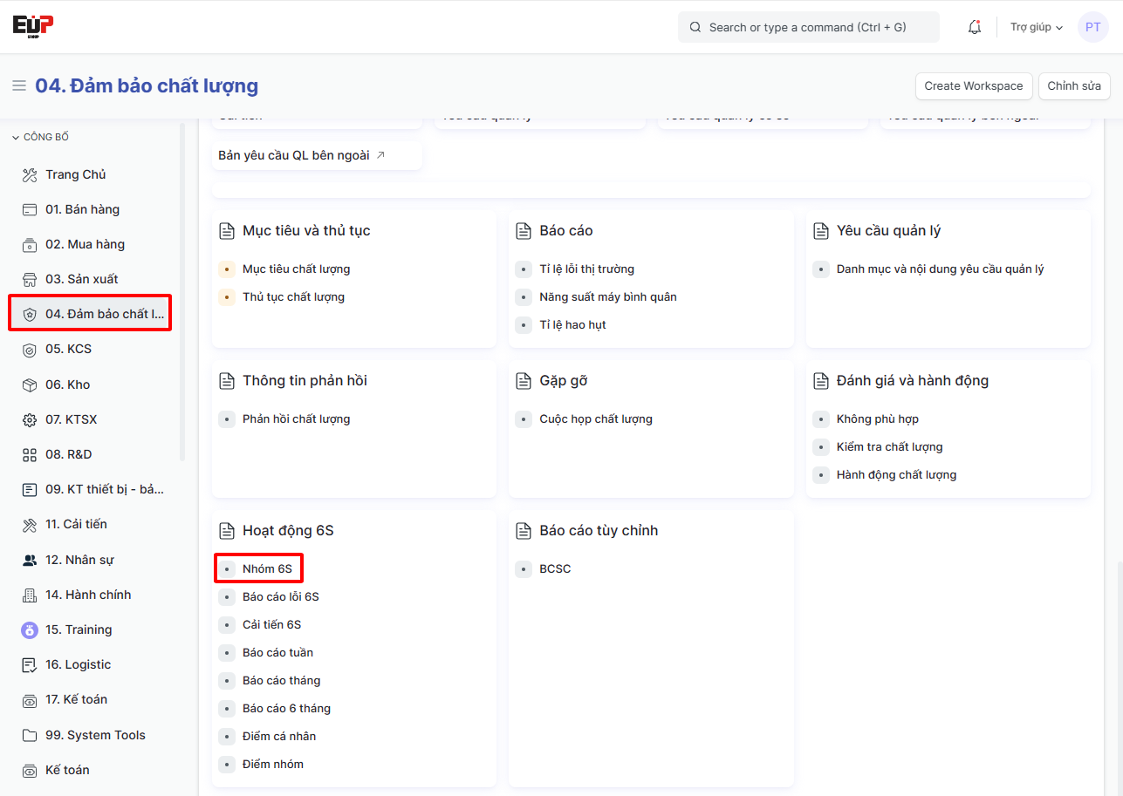This screenshot has width=1123, height=796.
Task: Open the Nhóm 6S link
Action: 267,568
